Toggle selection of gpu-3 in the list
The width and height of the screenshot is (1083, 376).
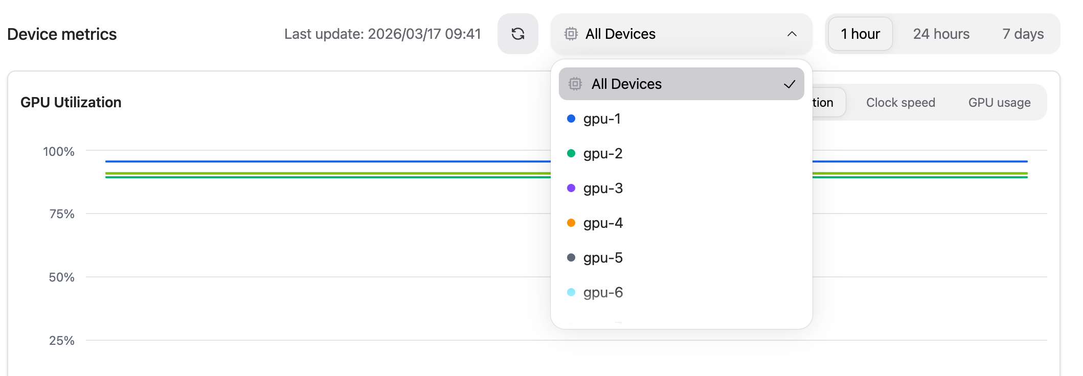(603, 188)
